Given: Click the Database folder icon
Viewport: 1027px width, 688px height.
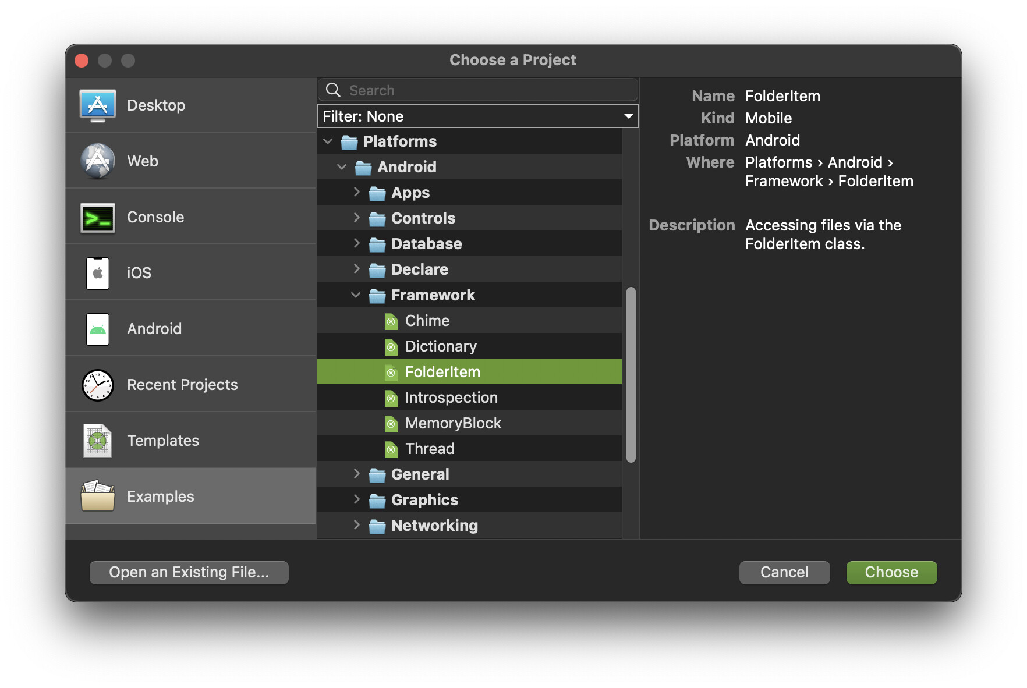Looking at the screenshot, I should point(377,244).
